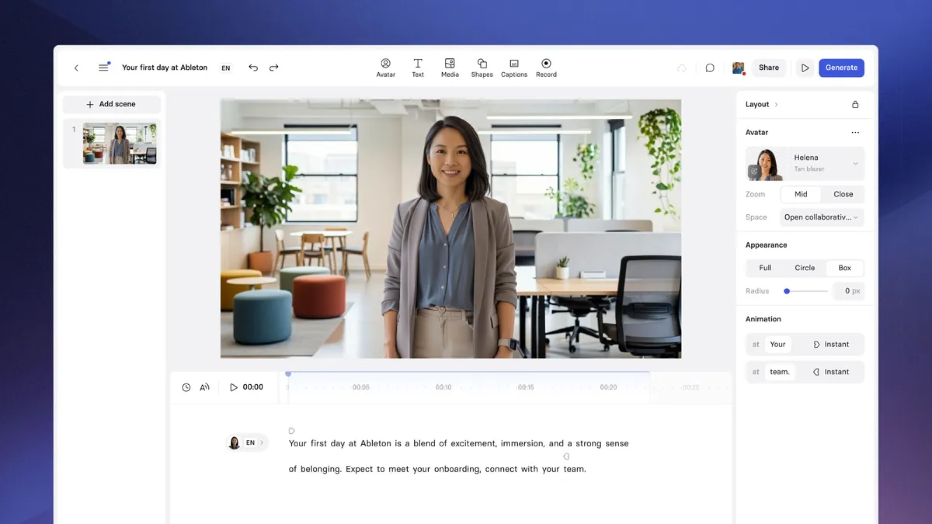This screenshot has height=524, width=932.
Task: Expand the Helena avatar dropdown
Action: 855,163
